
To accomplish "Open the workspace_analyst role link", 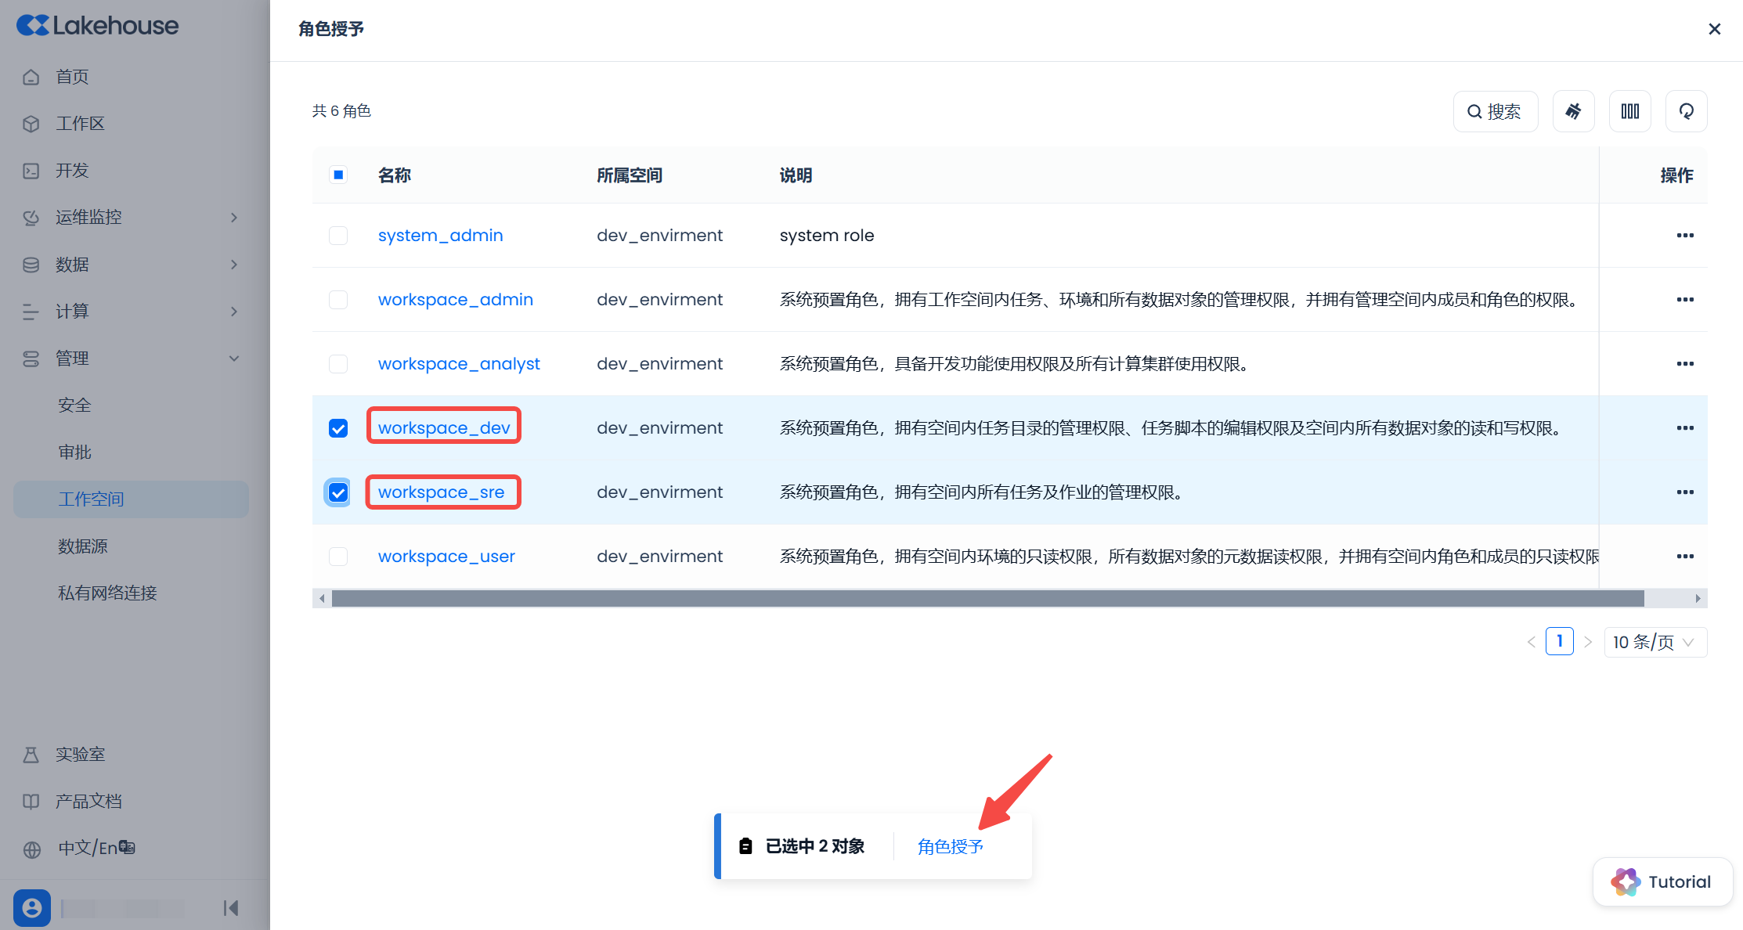I will click(459, 364).
